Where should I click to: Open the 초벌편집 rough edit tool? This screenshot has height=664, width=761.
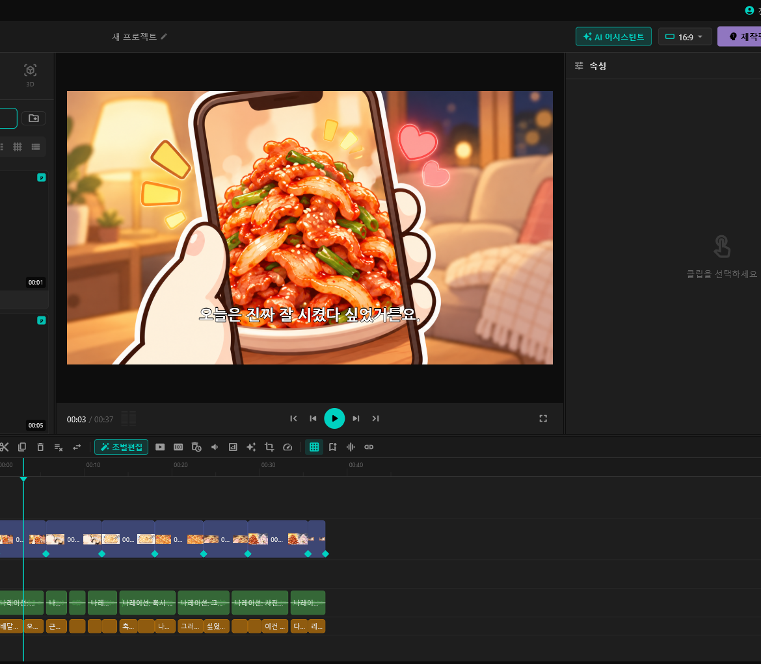122,447
